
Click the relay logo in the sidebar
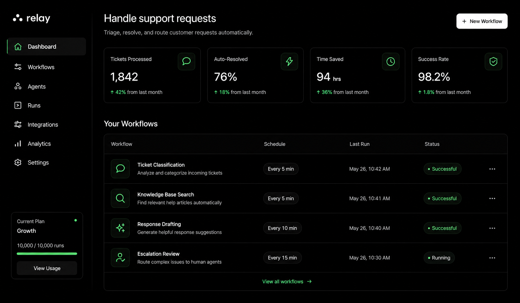[x=32, y=18]
